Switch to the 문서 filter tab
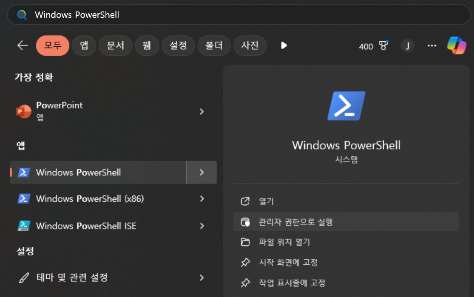Viewport: 474px width, 297px height. (116, 45)
